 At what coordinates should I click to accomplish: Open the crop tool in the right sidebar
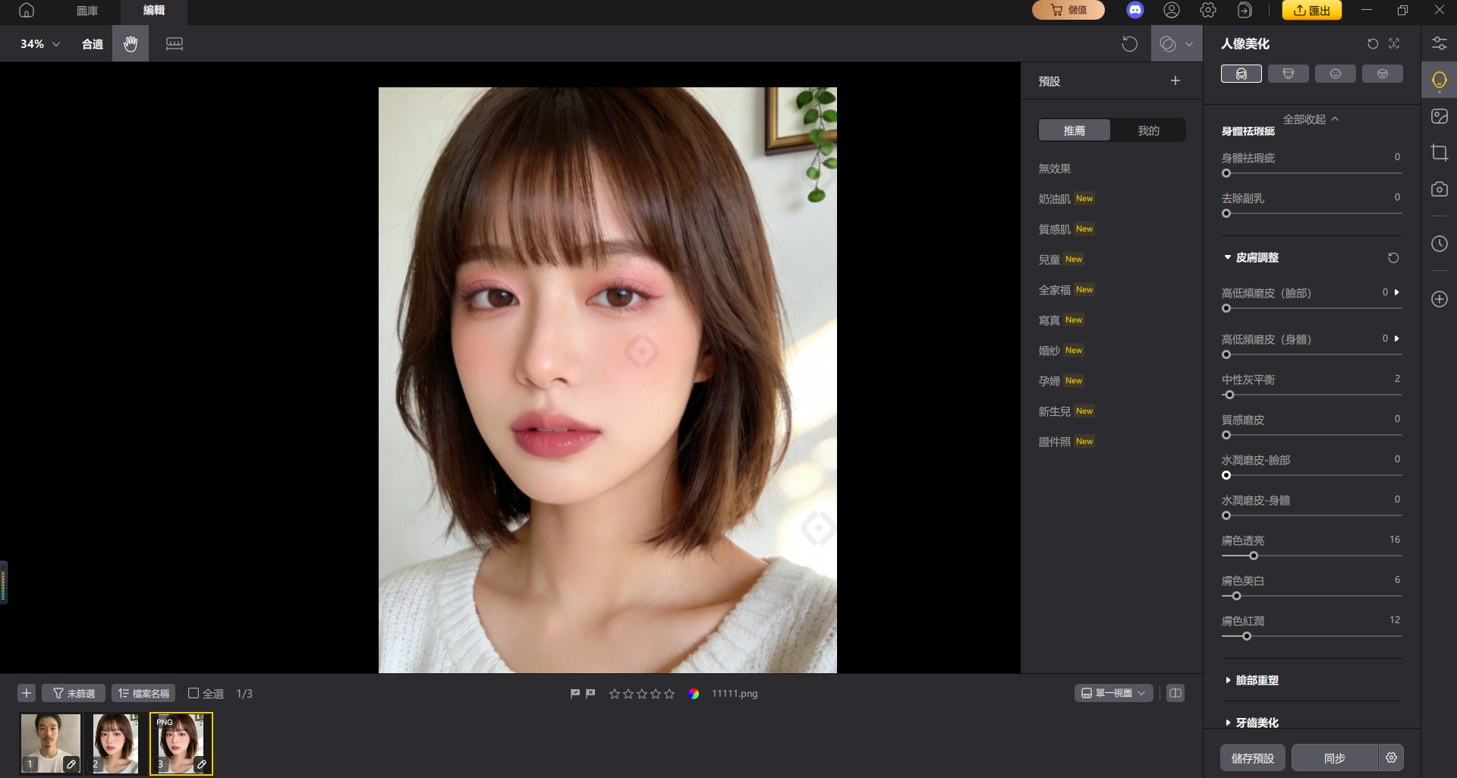tap(1439, 153)
